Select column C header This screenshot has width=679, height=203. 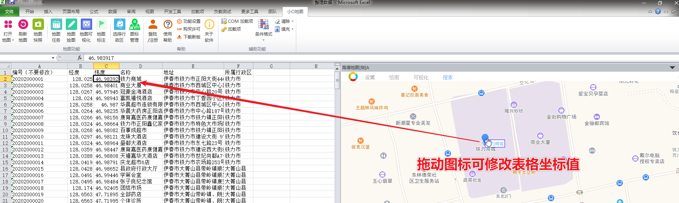[x=106, y=66]
